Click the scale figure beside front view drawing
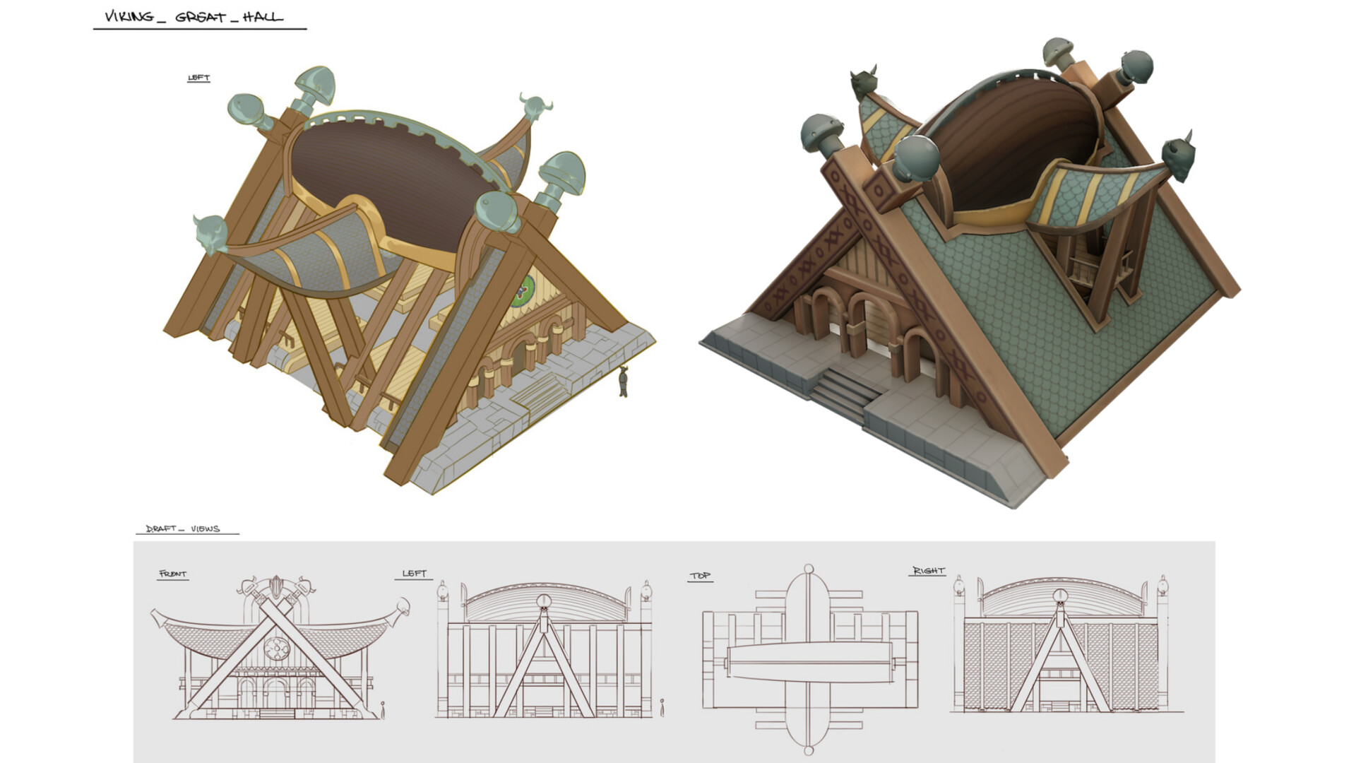The image size is (1356, 763). [383, 709]
